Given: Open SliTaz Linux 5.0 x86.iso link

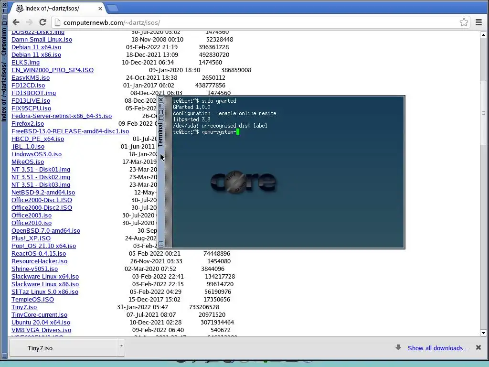Looking at the screenshot, I should tap(45, 292).
